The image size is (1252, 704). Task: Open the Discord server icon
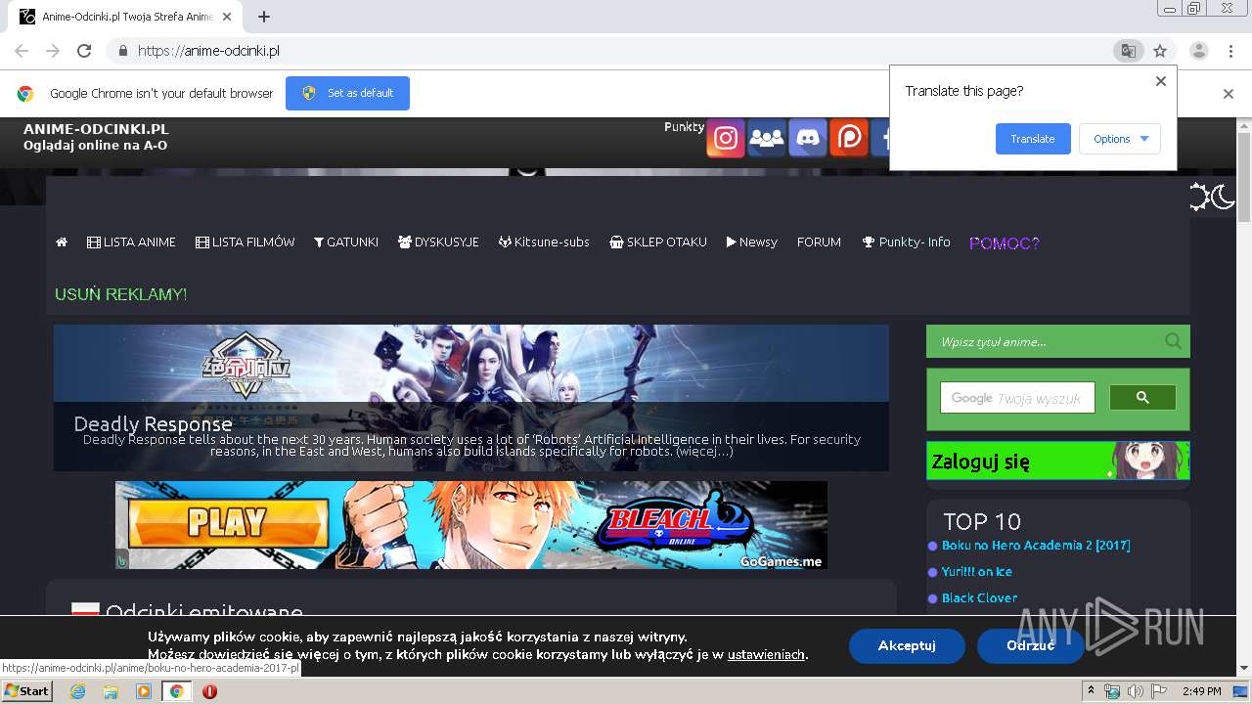point(808,139)
